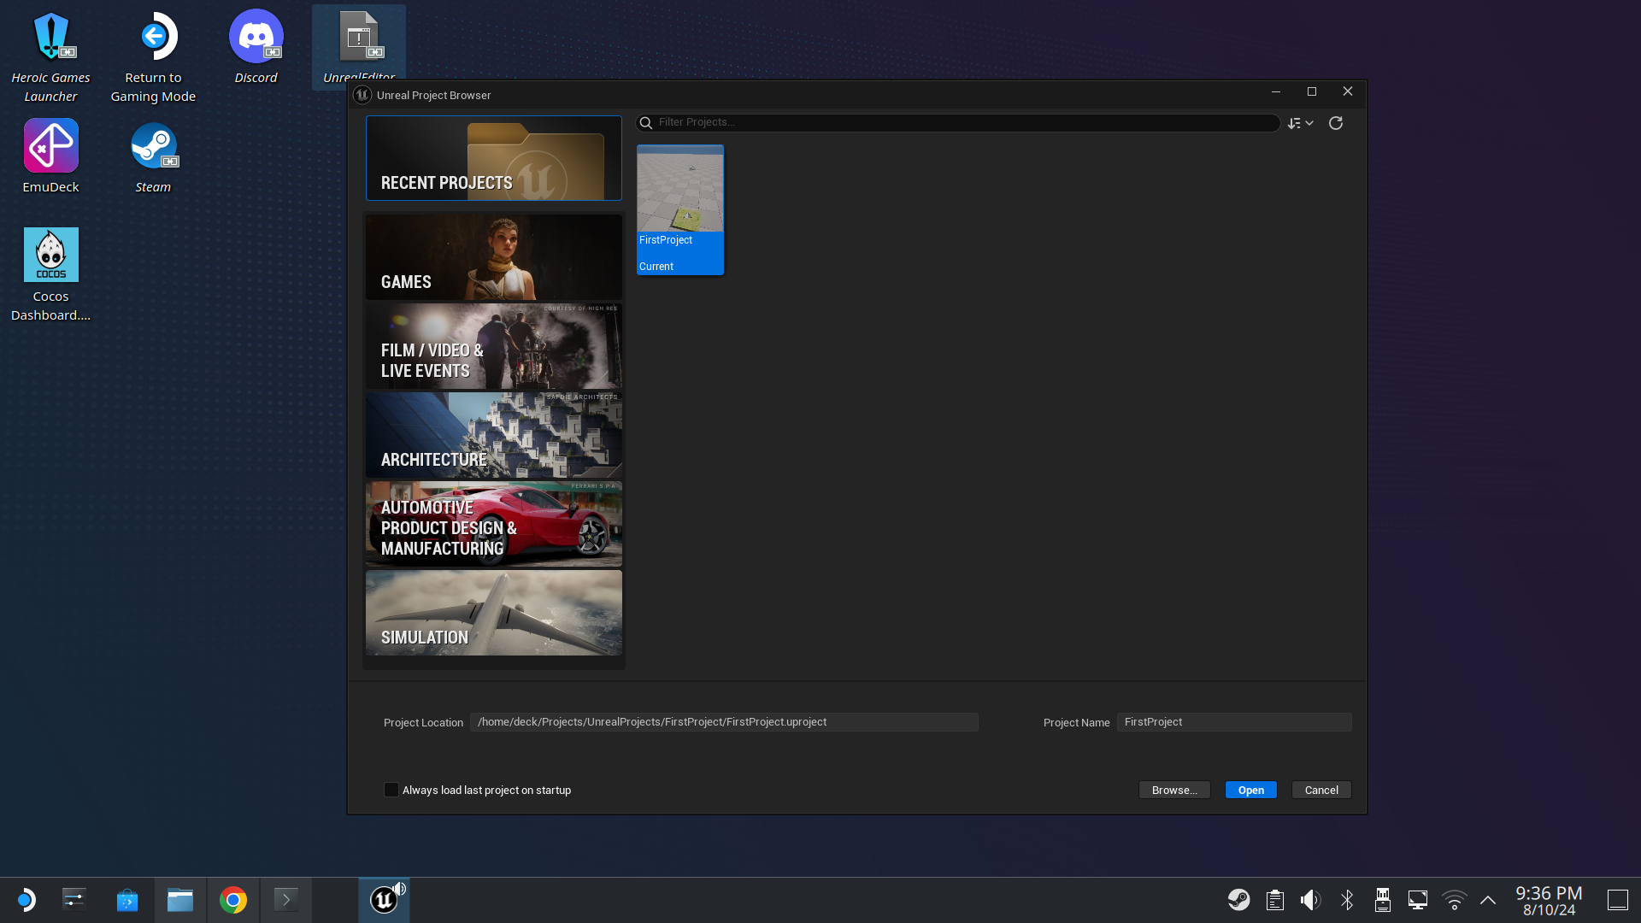Select the Games category

[493, 256]
